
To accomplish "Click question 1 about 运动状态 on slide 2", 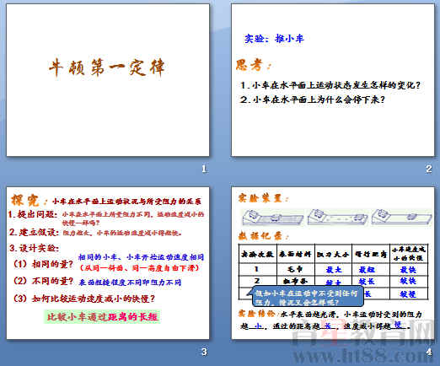I will pos(330,85).
